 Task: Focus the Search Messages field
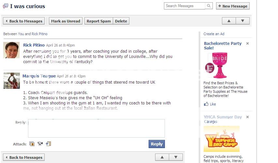pyautogui.click(x=184, y=6)
